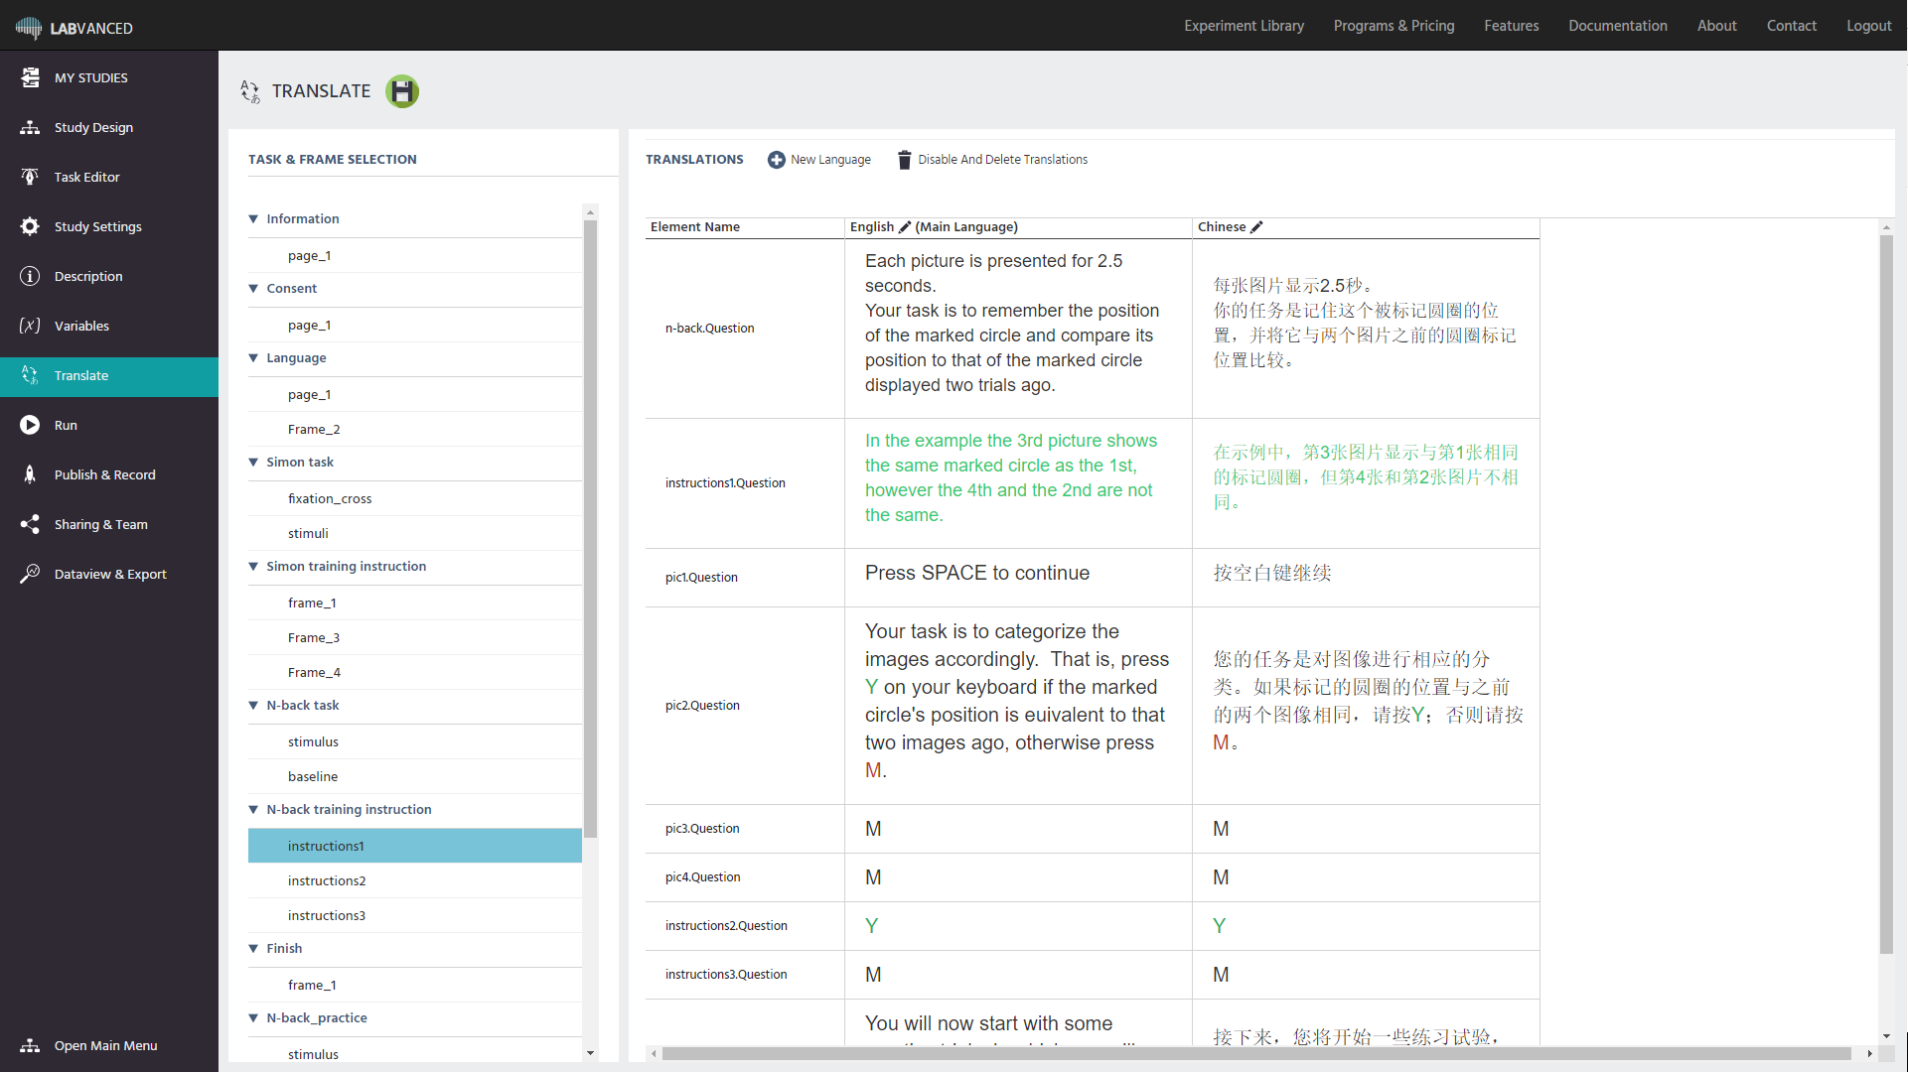Open Documentation in top navigation
This screenshot has height=1072, width=1908.
click(1617, 26)
